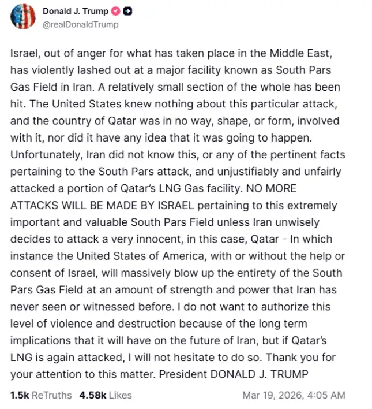View the 4.58k Likes count
372x409 pixels.
pyautogui.click(x=91, y=395)
